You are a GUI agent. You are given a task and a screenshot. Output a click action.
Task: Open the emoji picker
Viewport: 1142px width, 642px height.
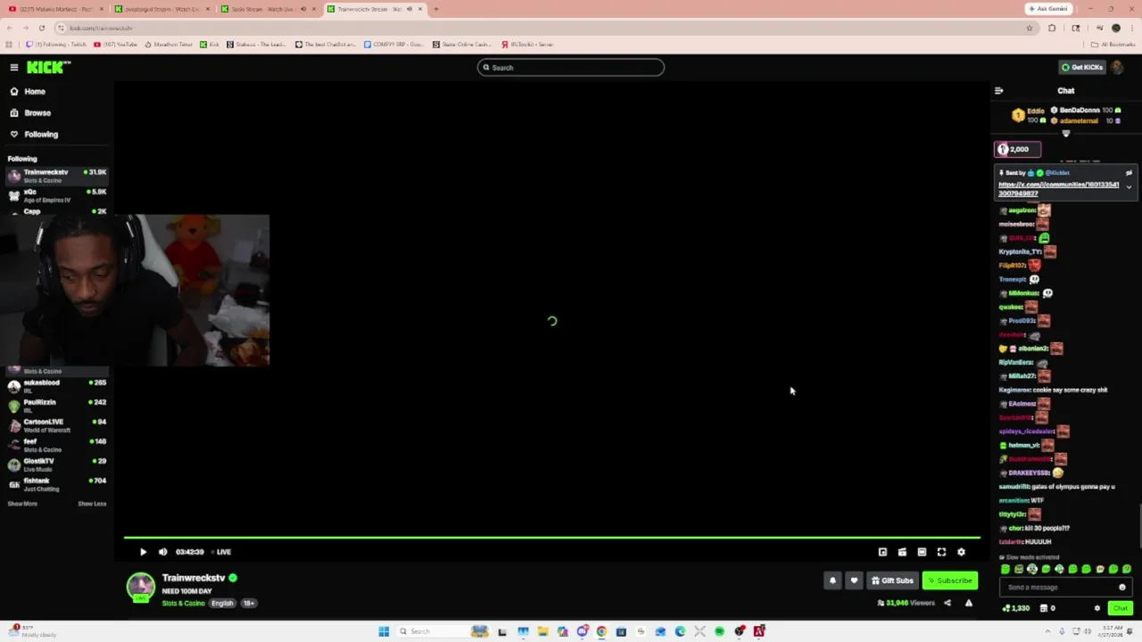(x=1121, y=588)
